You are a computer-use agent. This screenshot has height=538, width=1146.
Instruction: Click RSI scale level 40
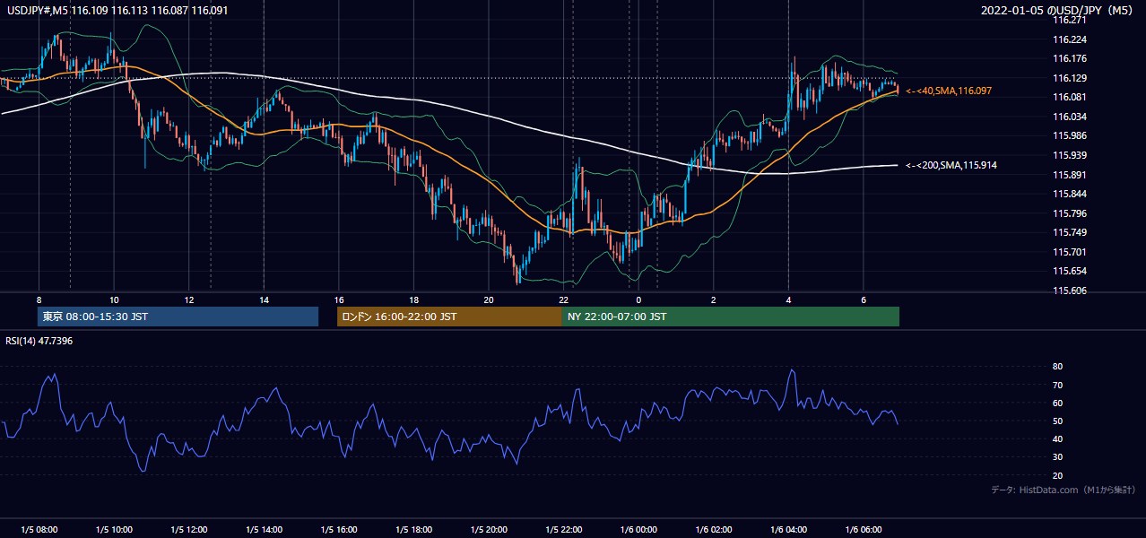pos(1058,438)
